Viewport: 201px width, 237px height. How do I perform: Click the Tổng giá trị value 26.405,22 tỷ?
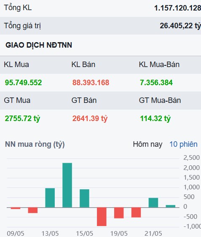pyautogui.click(x=180, y=26)
